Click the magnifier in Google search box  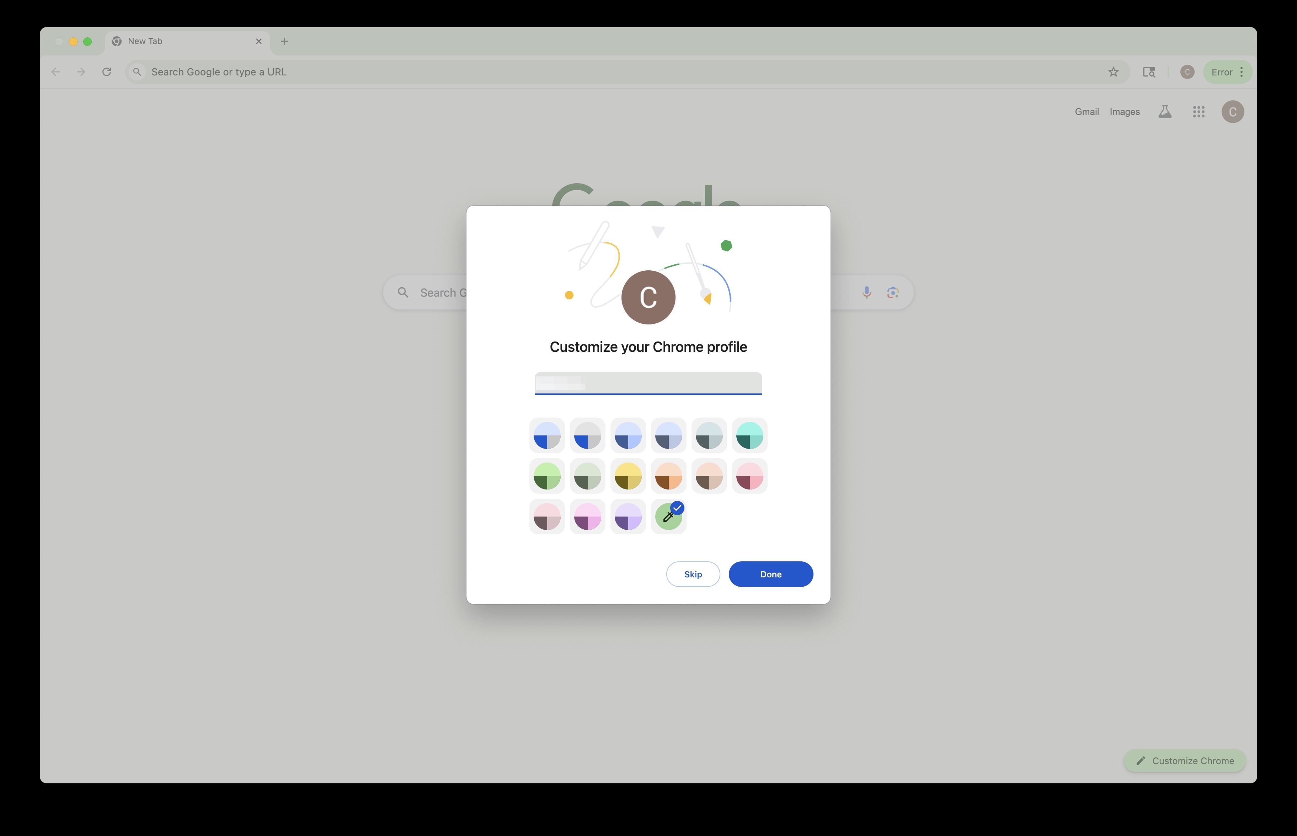tap(403, 292)
